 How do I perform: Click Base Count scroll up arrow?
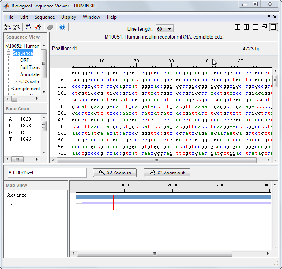click(44, 117)
